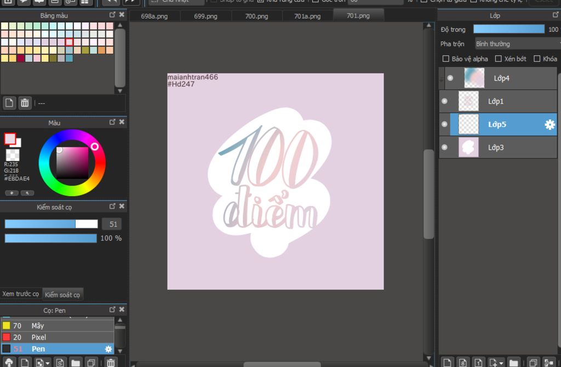Image resolution: width=561 pixels, height=367 pixels.
Task: Add a new 8-bit layer
Action: coord(462,363)
